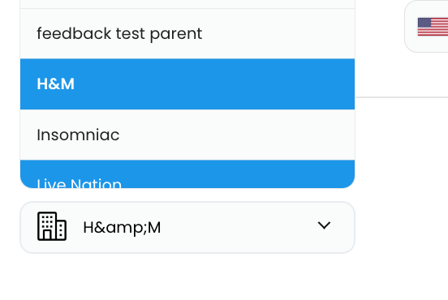This screenshot has width=448, height=300.
Task: Click the United States flag icon
Action: (433, 27)
